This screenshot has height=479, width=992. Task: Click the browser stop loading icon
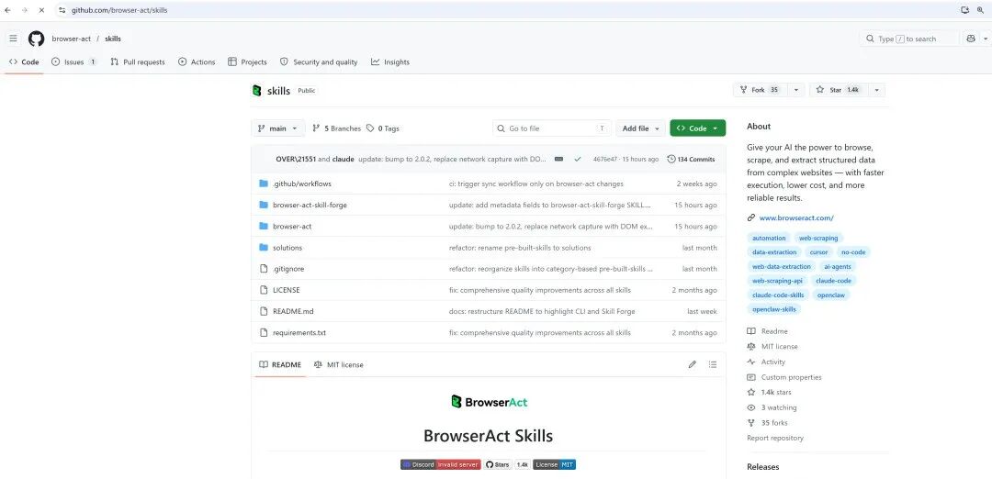tap(41, 10)
